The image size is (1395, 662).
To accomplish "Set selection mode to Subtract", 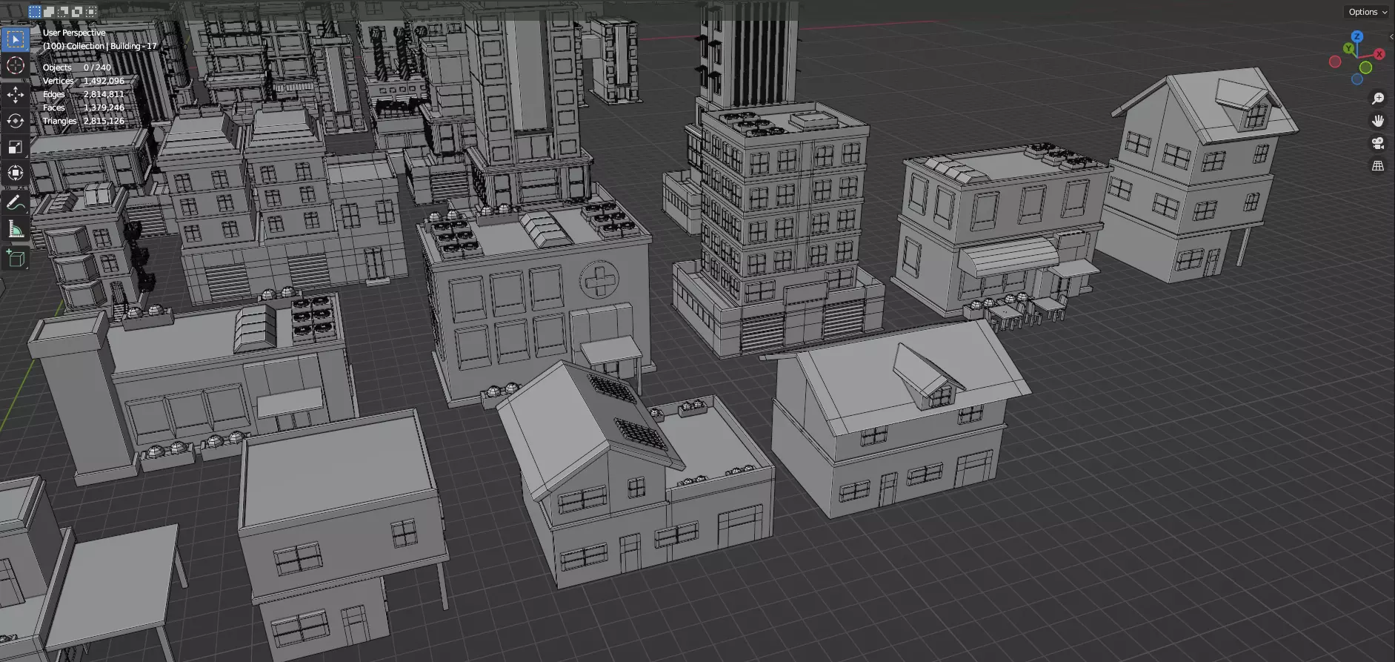I will pos(63,11).
